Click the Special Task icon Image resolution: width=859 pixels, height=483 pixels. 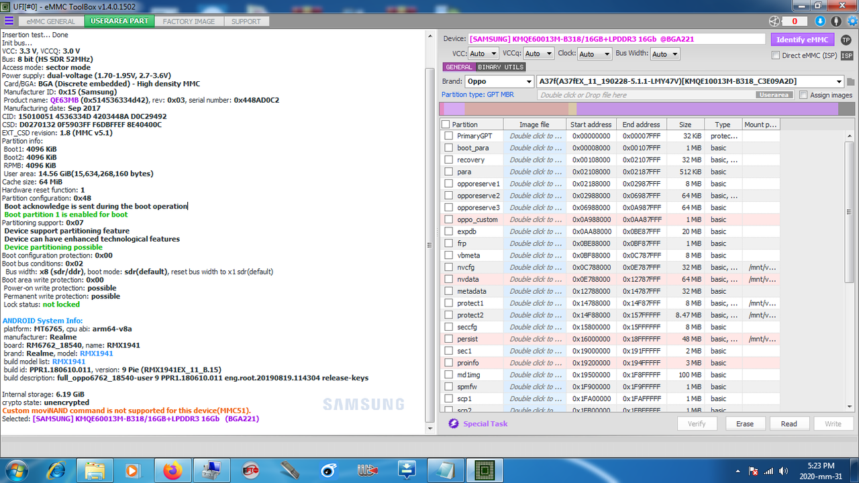click(453, 423)
